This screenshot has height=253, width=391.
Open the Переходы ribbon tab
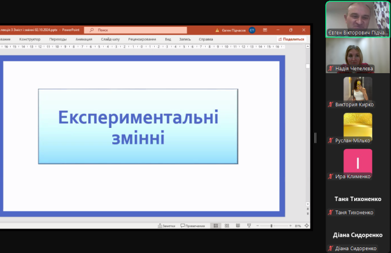click(58, 39)
